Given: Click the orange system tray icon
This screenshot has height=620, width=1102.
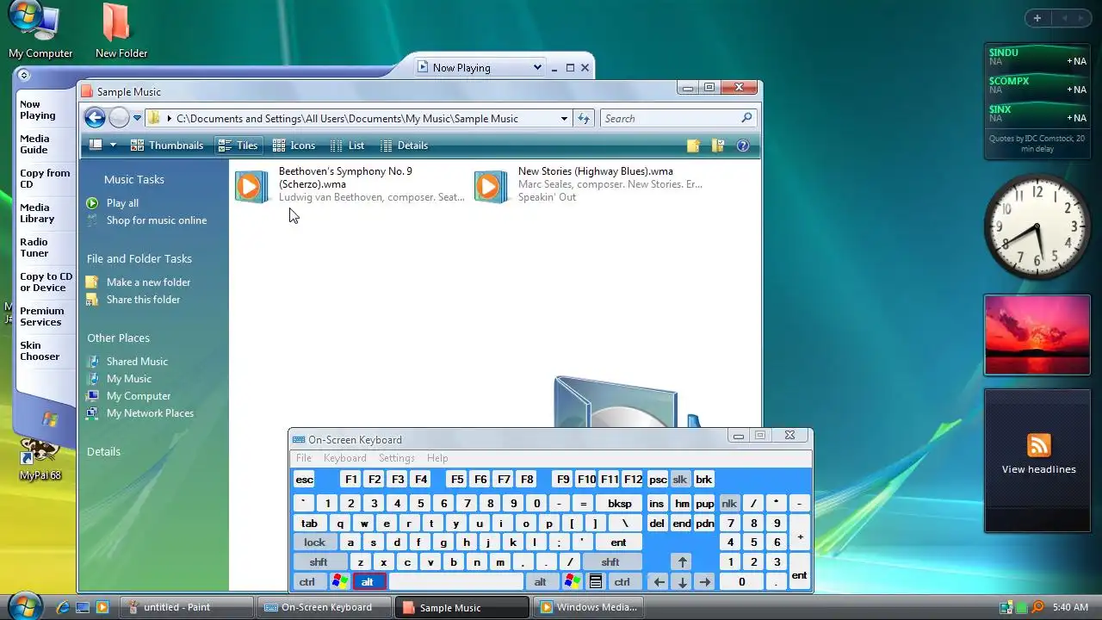Looking at the screenshot, I should pyautogui.click(x=1037, y=607).
